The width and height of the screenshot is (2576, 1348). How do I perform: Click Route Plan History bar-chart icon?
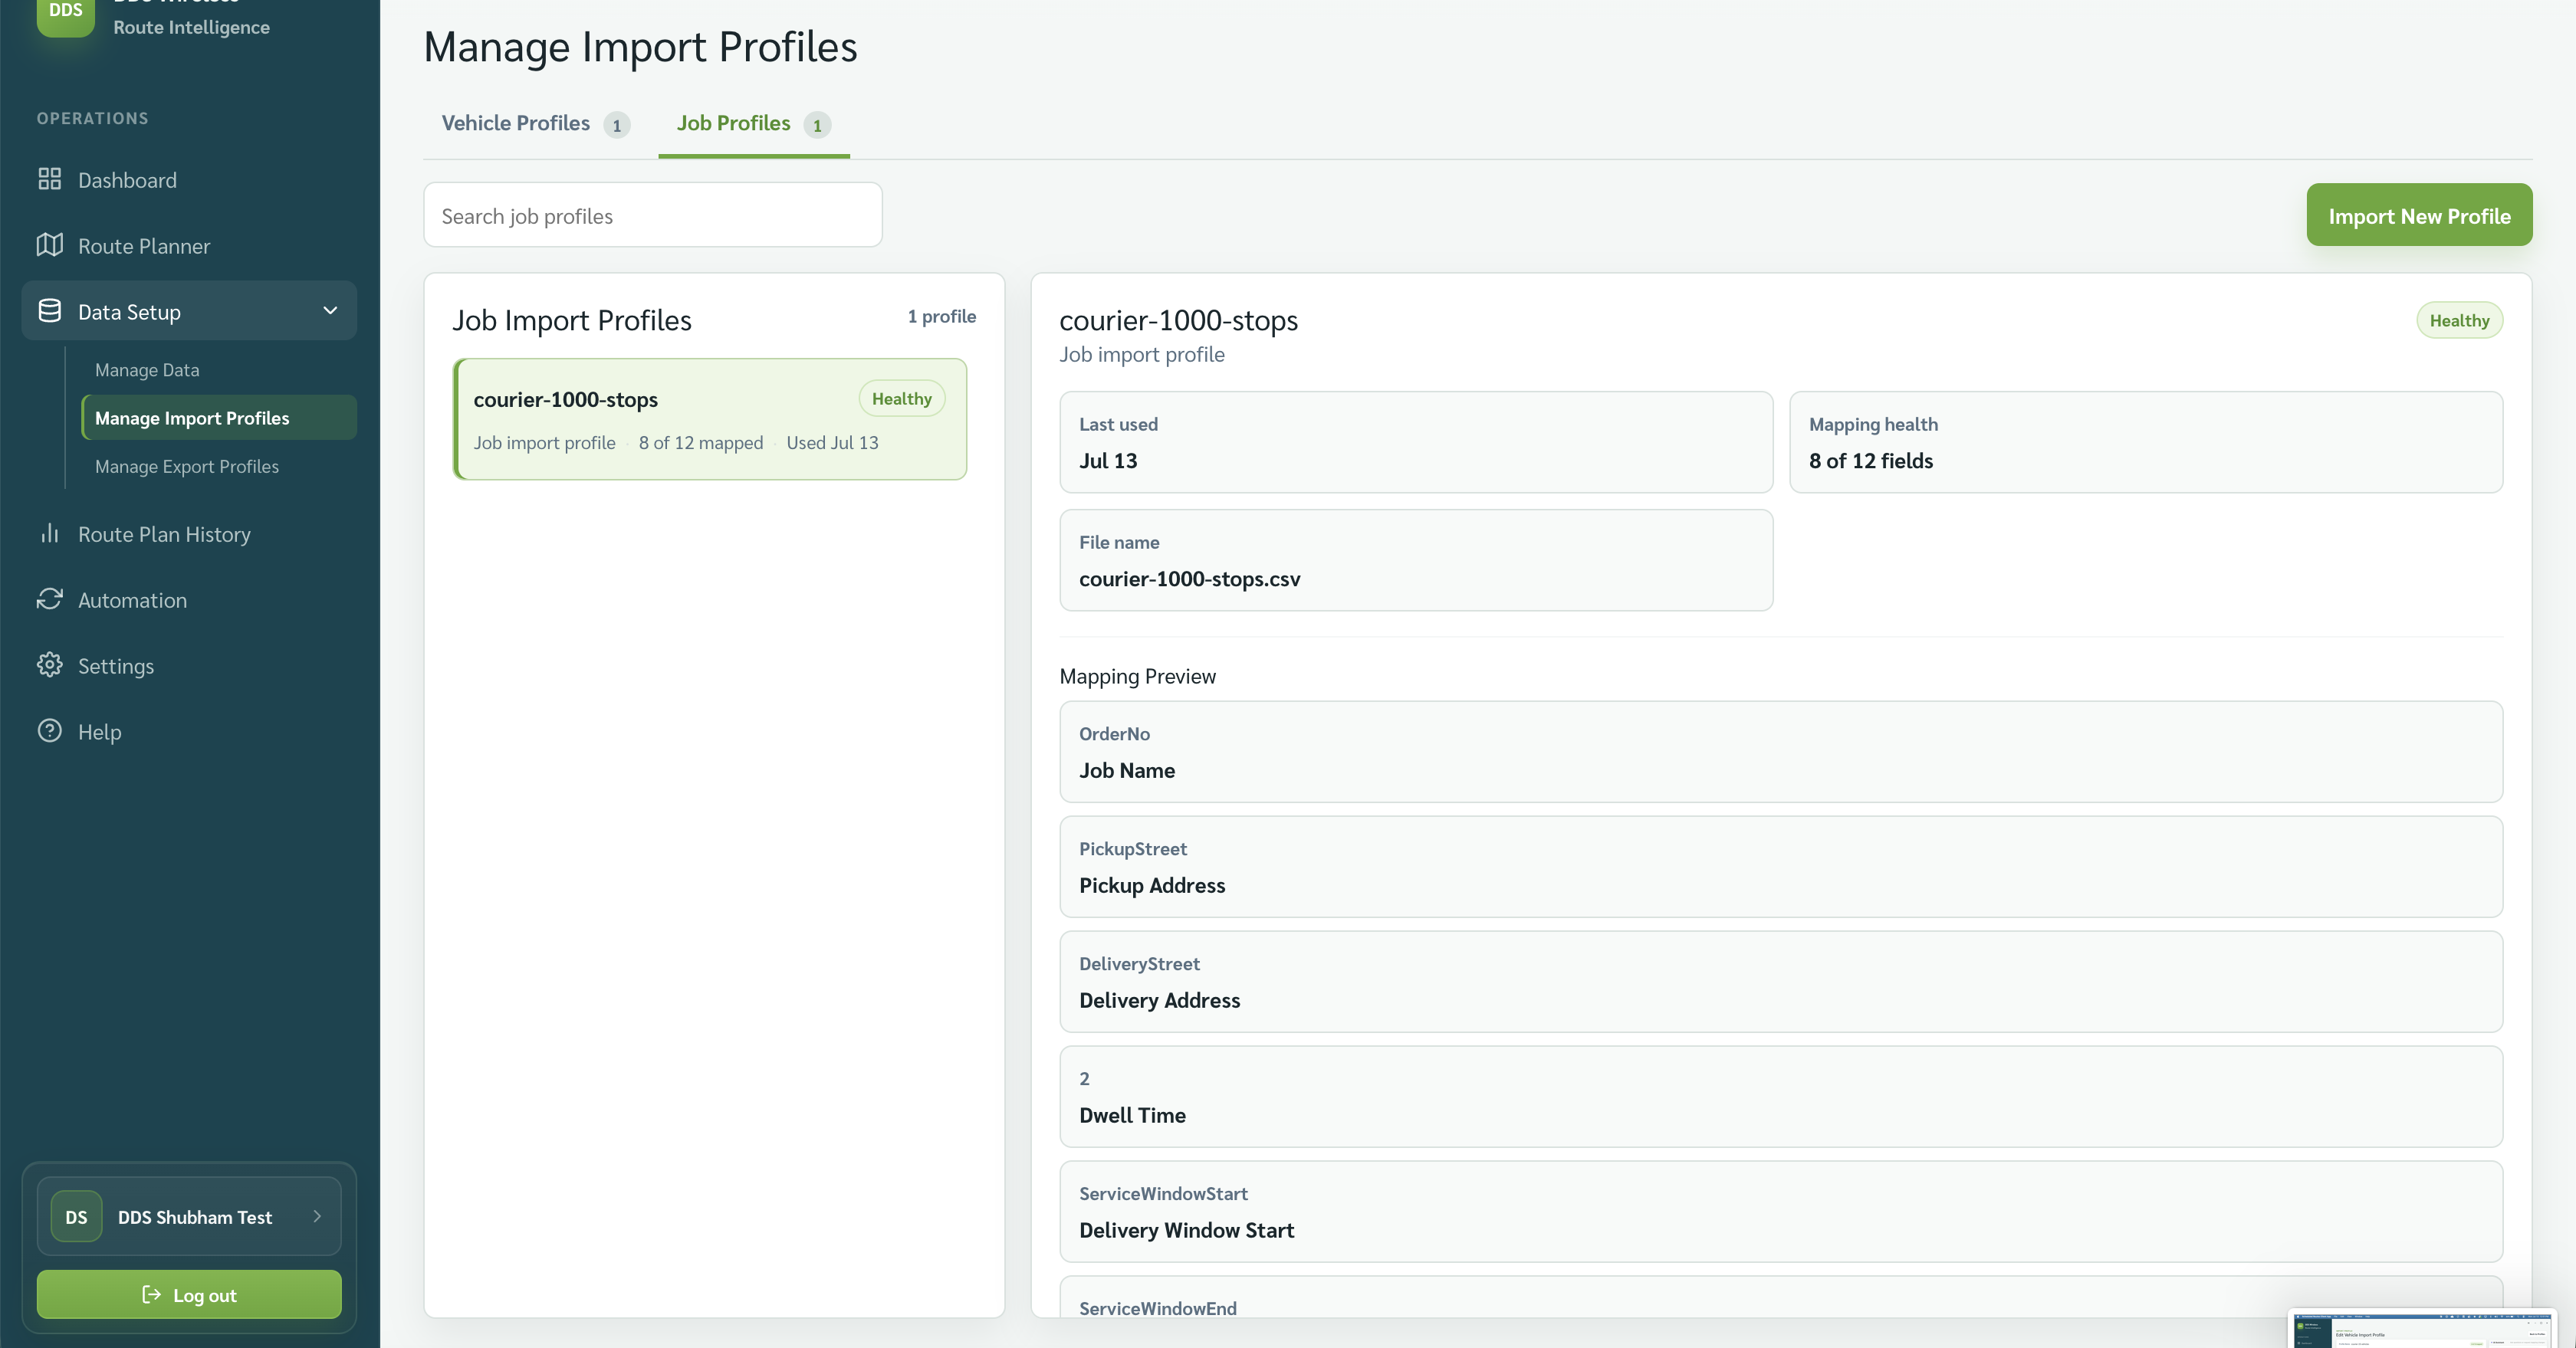pyautogui.click(x=49, y=533)
